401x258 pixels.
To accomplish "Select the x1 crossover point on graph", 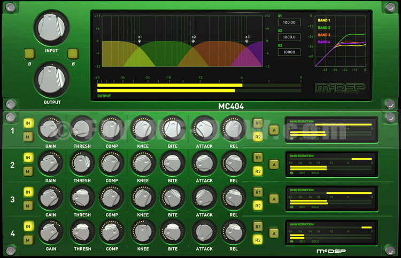I will (x=140, y=41).
